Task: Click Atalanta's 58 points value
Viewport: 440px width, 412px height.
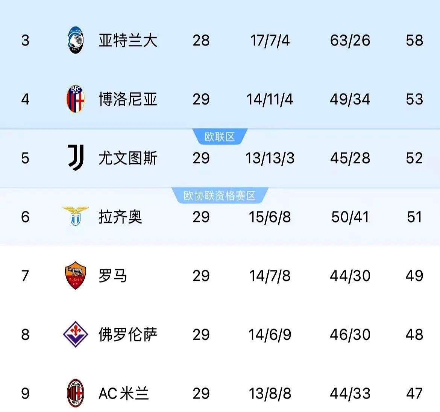Action: (x=414, y=40)
